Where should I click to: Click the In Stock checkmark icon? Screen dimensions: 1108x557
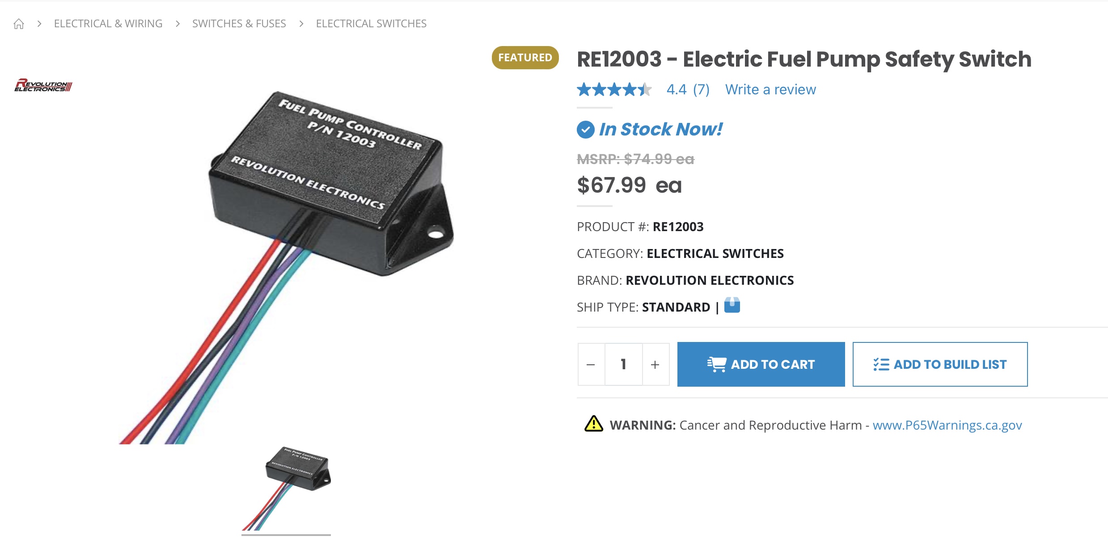[585, 130]
